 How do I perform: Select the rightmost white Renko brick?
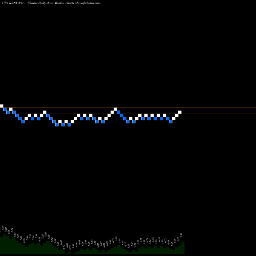point(180,112)
